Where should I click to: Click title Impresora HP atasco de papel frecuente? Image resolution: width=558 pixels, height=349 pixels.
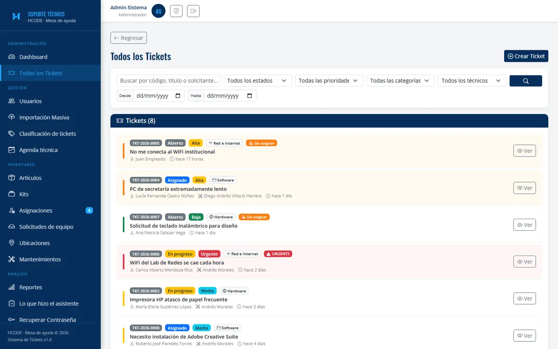coord(179,299)
